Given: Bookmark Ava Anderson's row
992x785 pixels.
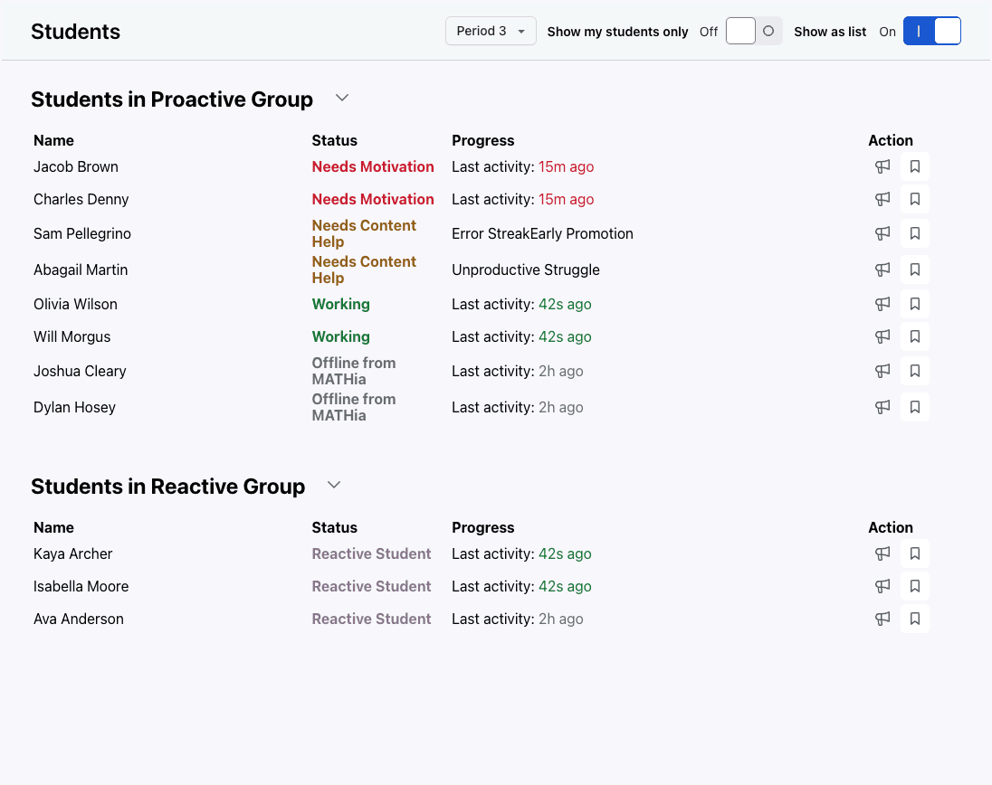Looking at the screenshot, I should [x=915, y=619].
